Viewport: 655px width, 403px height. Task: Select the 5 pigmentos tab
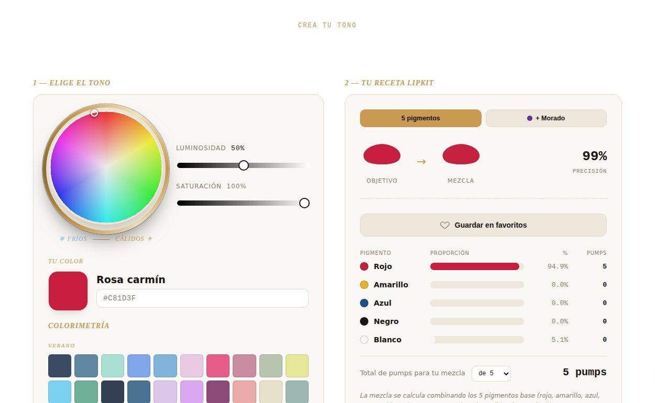(421, 118)
